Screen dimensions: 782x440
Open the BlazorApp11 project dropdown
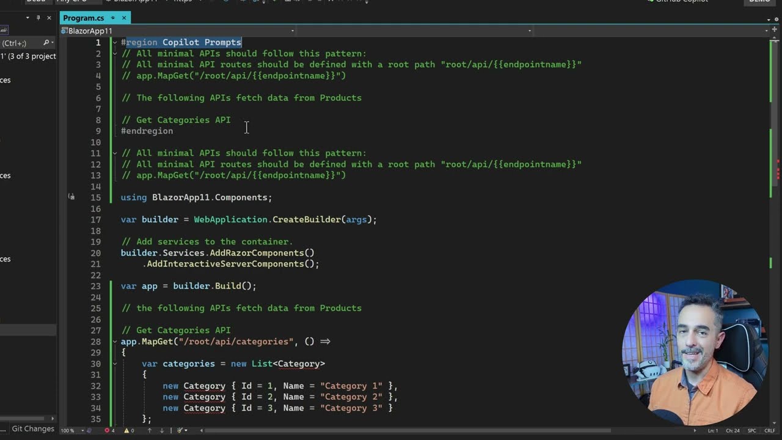click(178, 31)
